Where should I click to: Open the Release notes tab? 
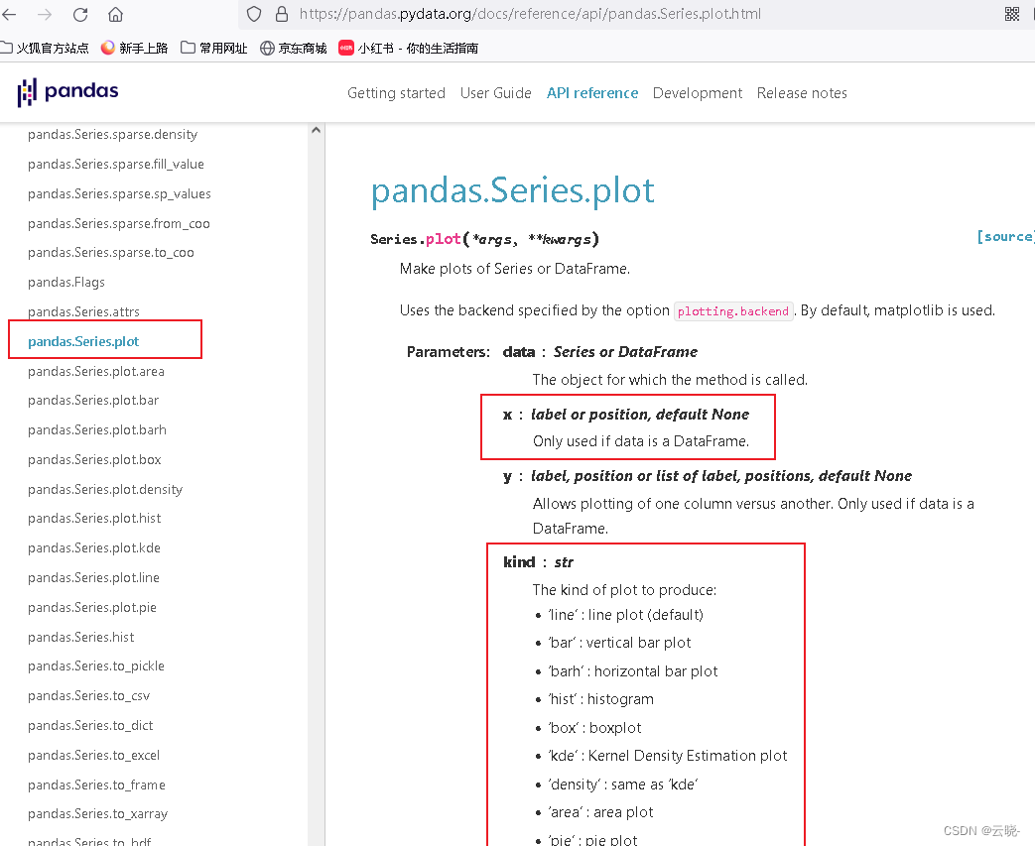pos(802,93)
